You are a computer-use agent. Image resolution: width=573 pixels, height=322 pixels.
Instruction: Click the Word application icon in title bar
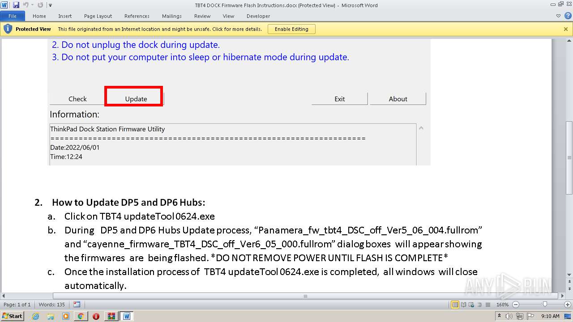(4, 5)
